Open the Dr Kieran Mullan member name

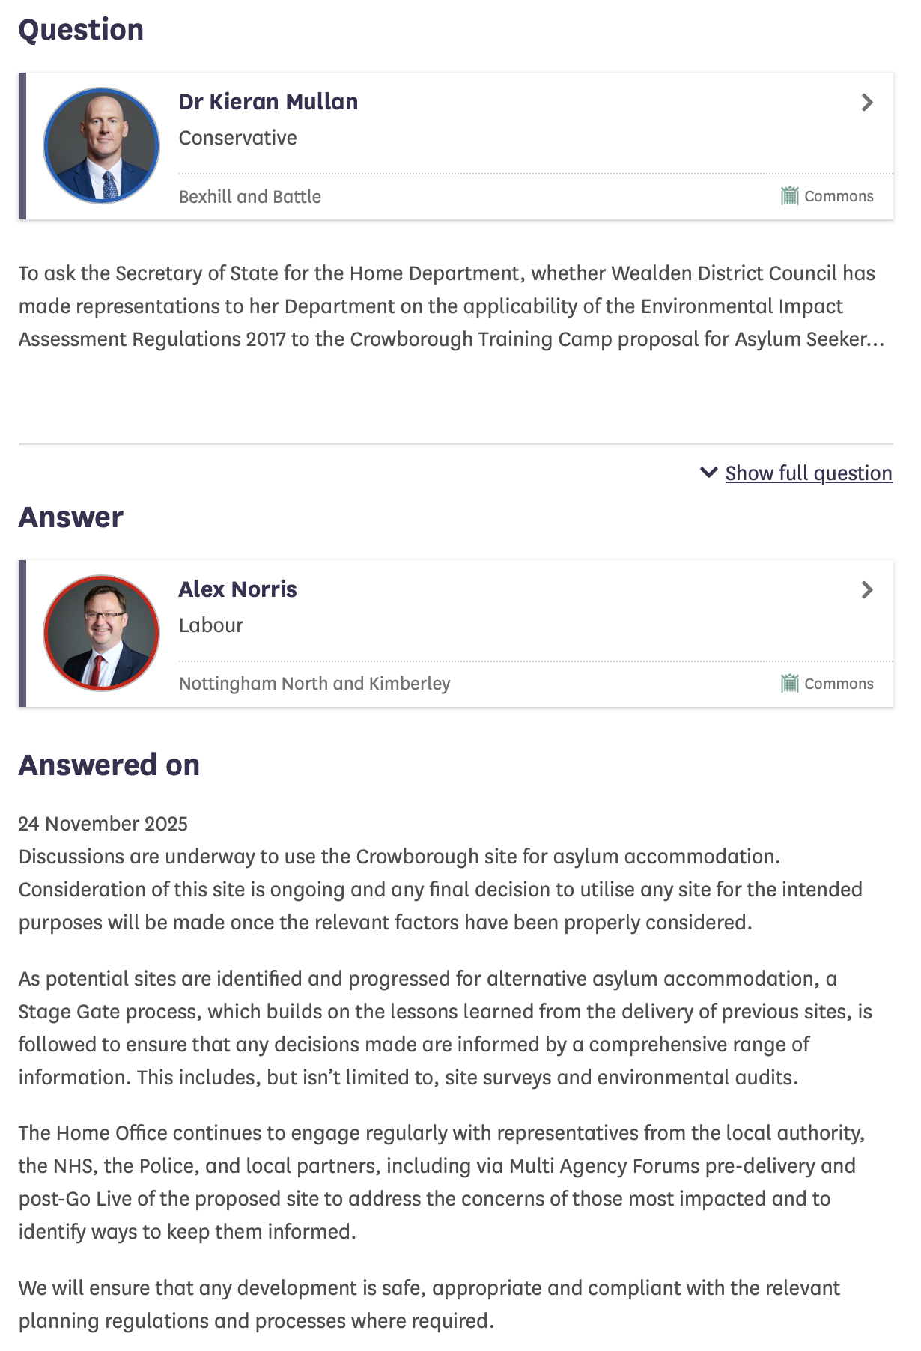tap(268, 102)
